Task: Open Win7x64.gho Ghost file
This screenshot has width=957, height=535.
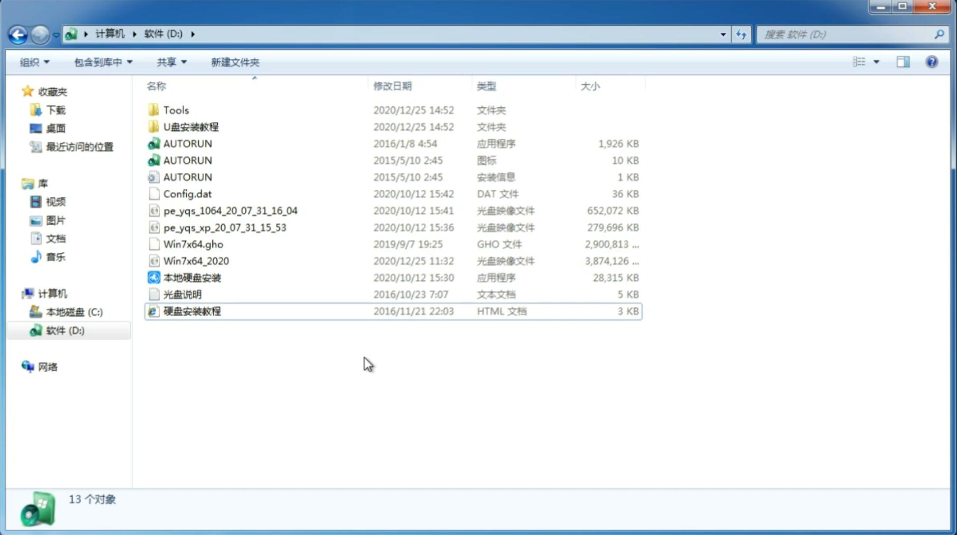Action: (193, 244)
